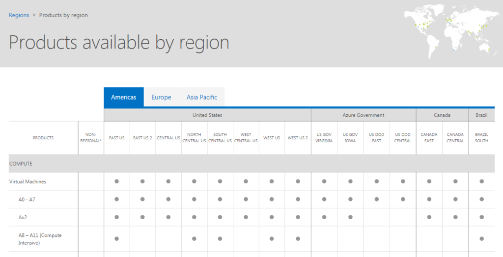The width and height of the screenshot is (503, 257).
Task: Click the Virtual Machines dot under North Central US
Action: 194,181
